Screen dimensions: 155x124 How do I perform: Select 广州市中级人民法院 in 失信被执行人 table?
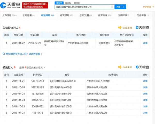(78, 43)
